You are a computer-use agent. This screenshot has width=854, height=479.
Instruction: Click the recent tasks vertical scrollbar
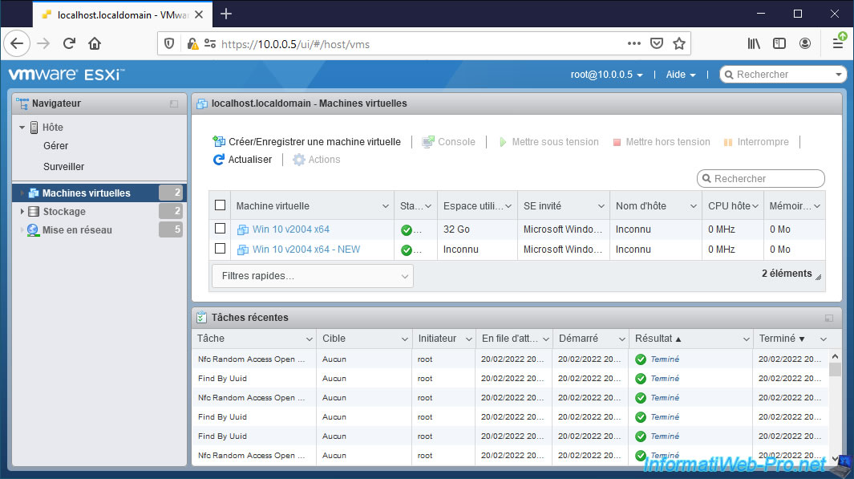click(x=835, y=407)
